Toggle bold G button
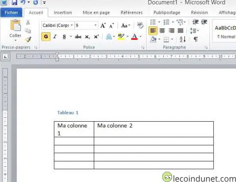The width and height of the screenshot is (236, 182). (x=46, y=36)
